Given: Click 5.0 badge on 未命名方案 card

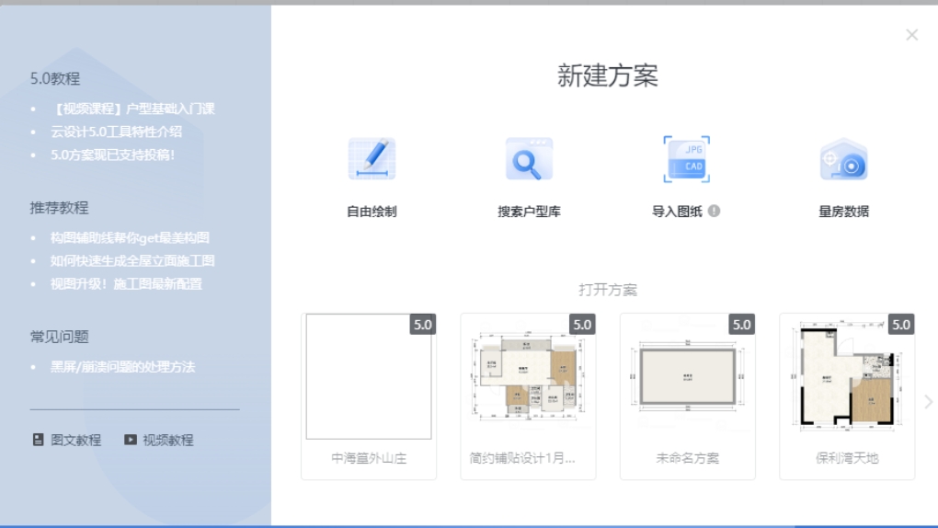Looking at the screenshot, I should [x=741, y=325].
